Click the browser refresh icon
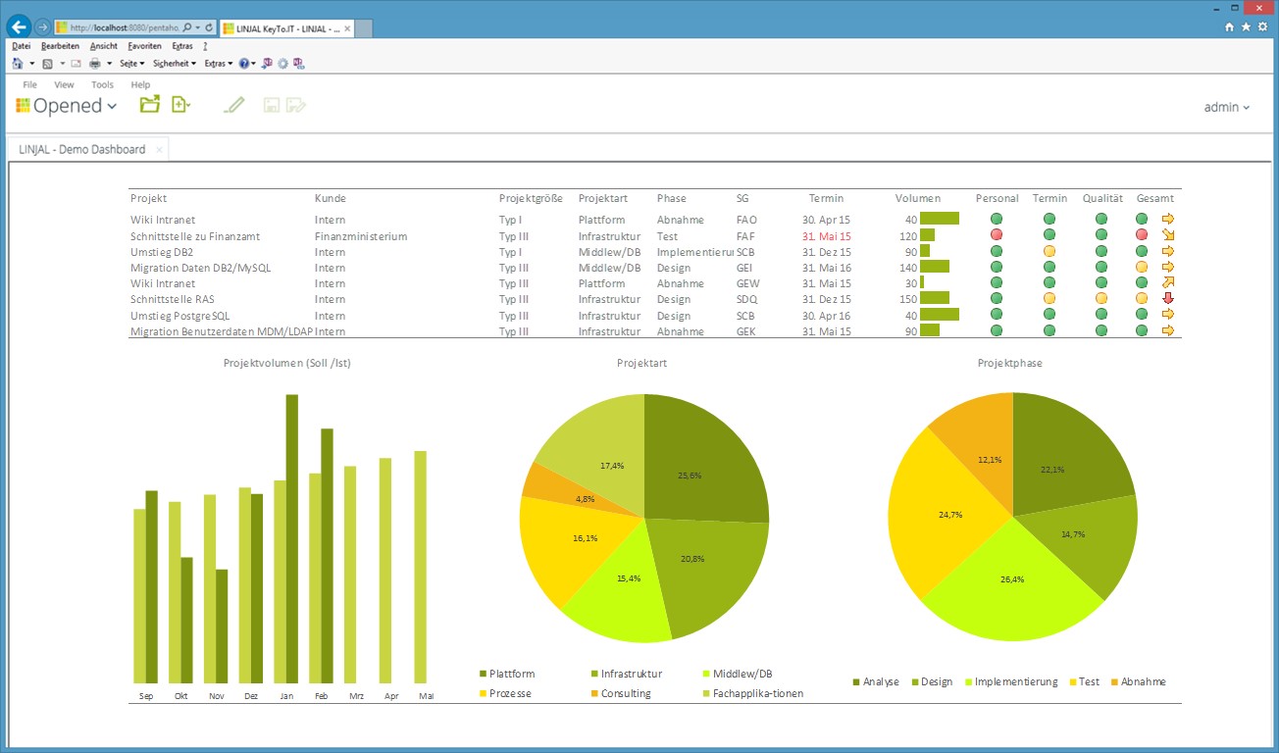Image resolution: width=1279 pixels, height=753 pixels. 209,28
